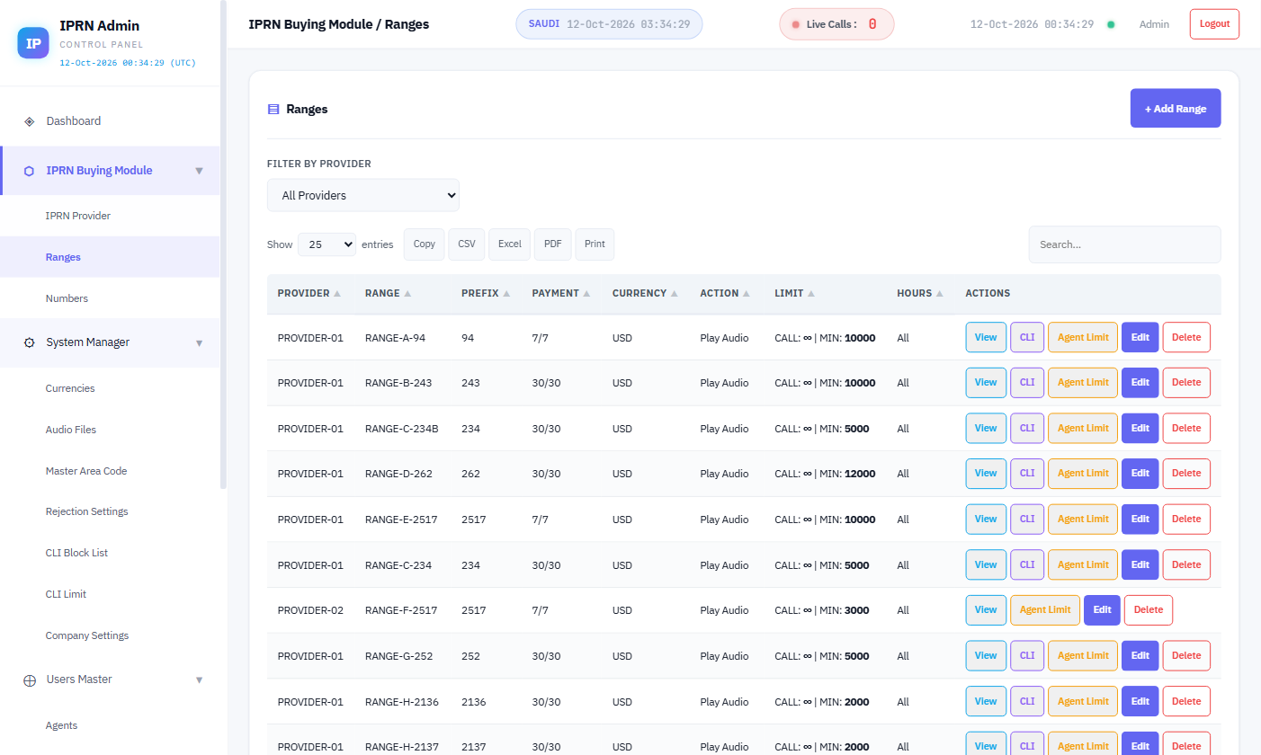Click the PDF export button

[x=553, y=244]
